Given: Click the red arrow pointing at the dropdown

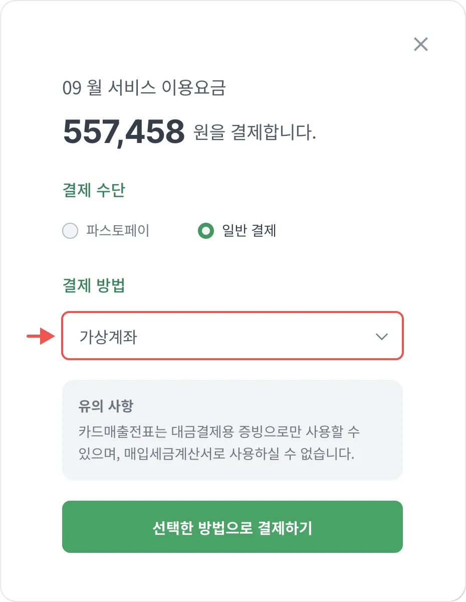Looking at the screenshot, I should coord(41,336).
